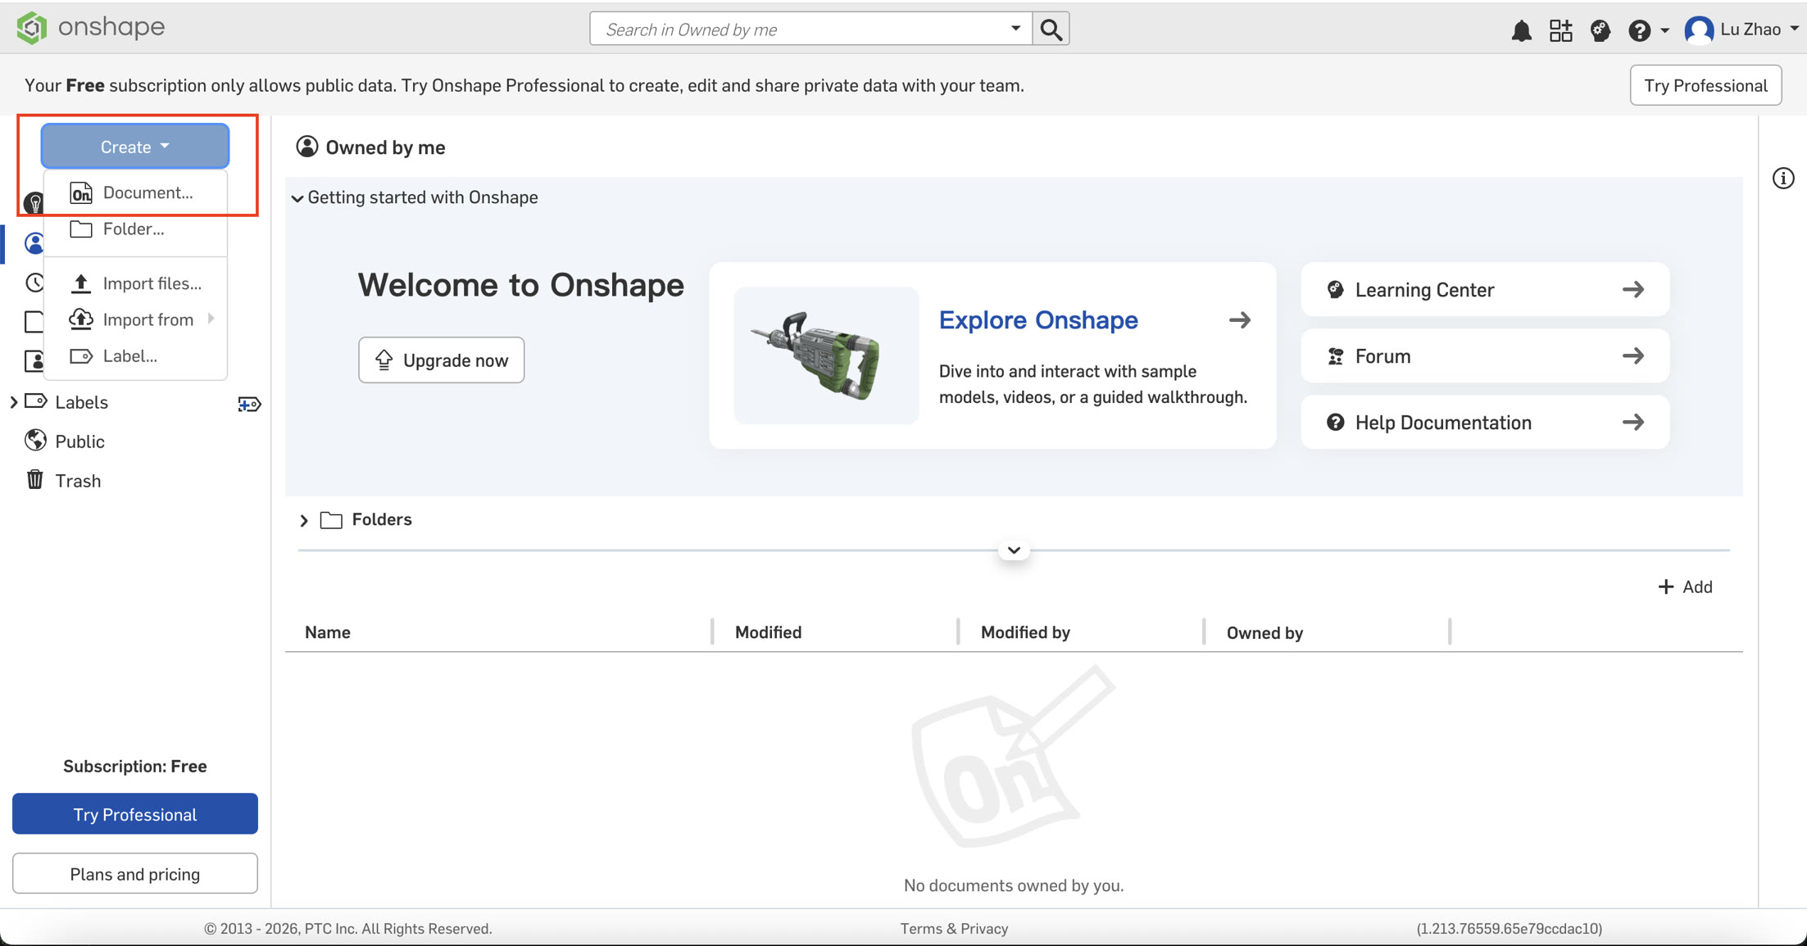Click the search magnifier button
The image size is (1807, 946).
click(1051, 29)
